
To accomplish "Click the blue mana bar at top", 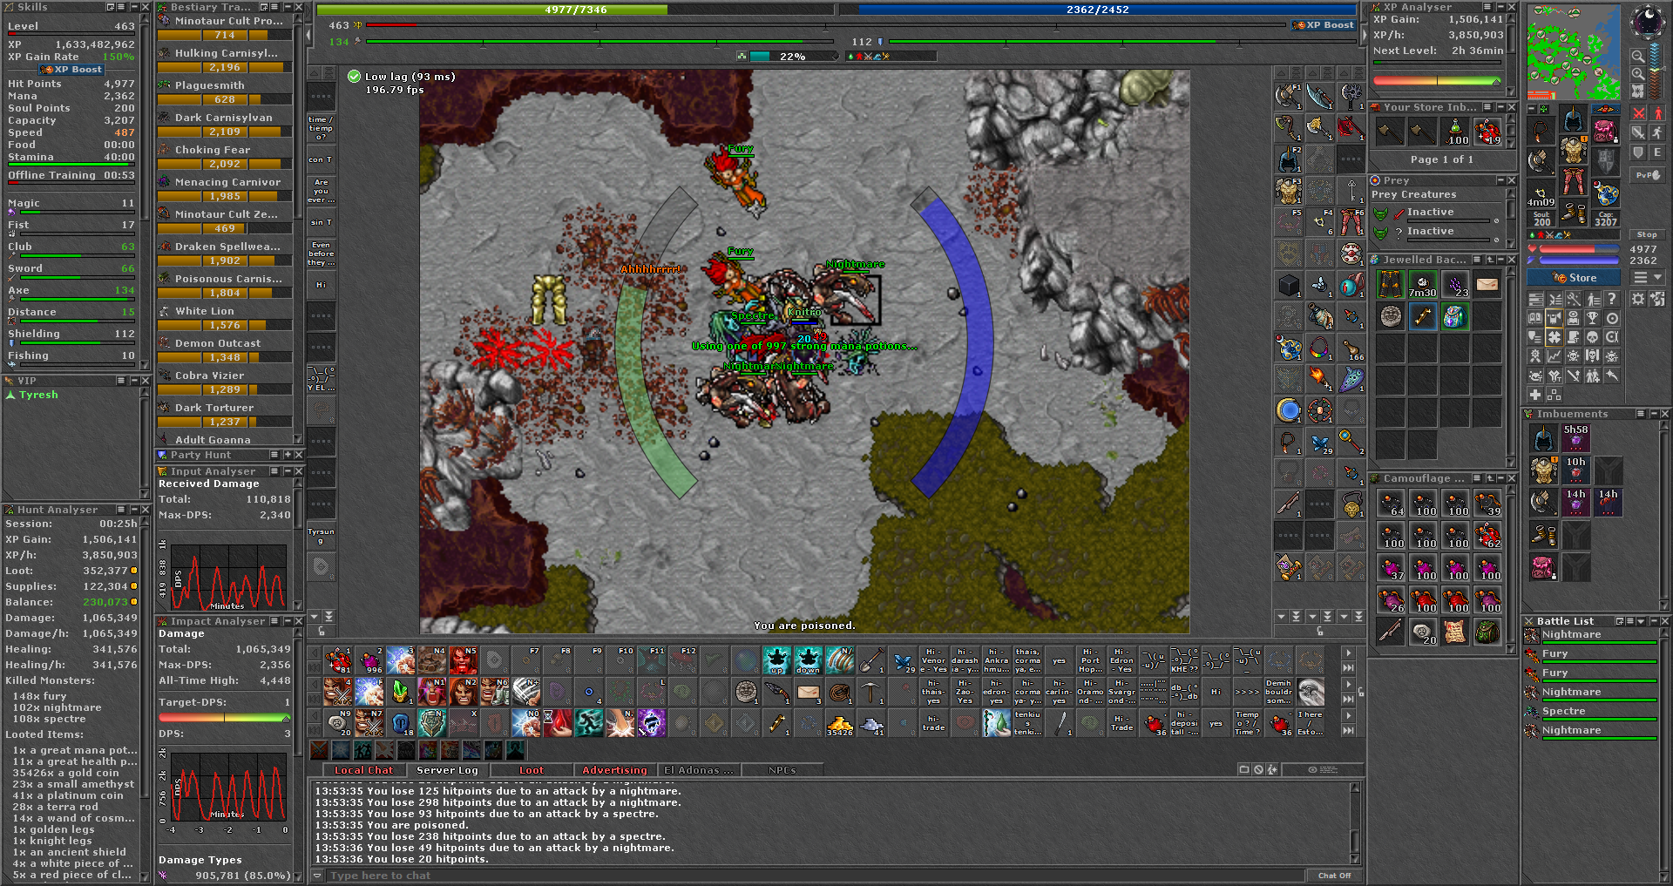I will pos(1098,10).
